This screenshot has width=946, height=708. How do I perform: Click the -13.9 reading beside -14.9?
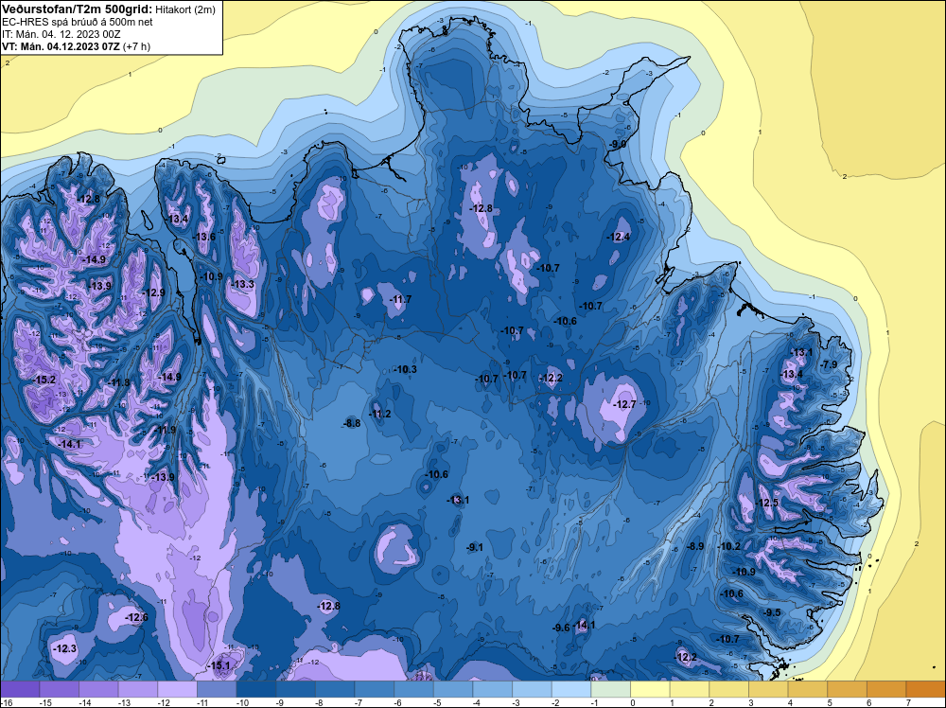tap(100, 286)
